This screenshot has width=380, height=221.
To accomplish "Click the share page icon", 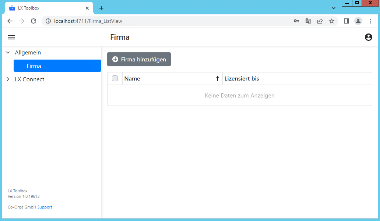I will 320,21.
